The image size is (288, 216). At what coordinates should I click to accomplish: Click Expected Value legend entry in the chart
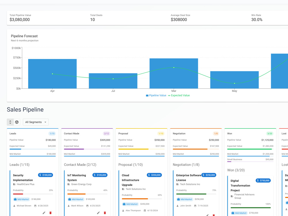[179, 95]
